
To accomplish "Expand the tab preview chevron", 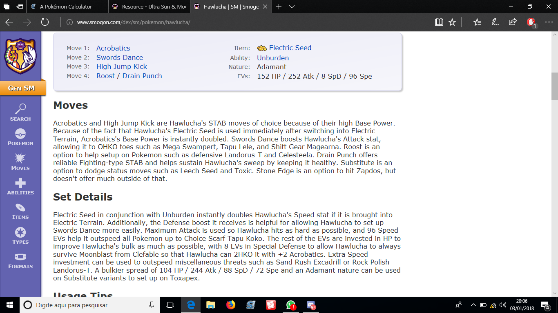I will click(292, 7).
